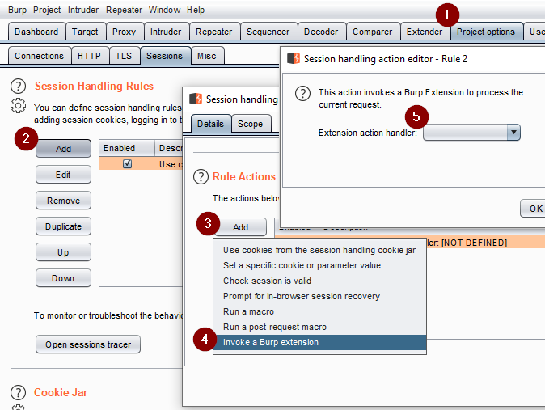Click the Edit rule button
This screenshot has height=410, width=545.
(63, 175)
